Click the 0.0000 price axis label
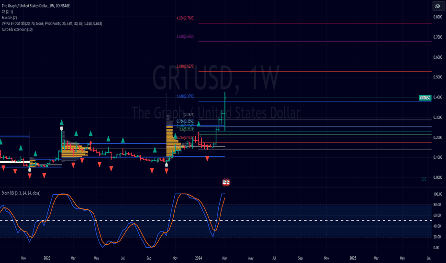 click(438, 177)
